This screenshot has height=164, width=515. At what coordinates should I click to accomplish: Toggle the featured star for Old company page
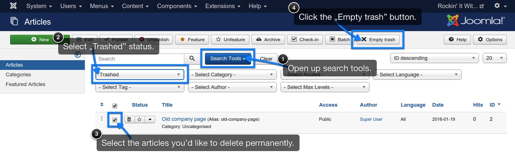[139, 119]
